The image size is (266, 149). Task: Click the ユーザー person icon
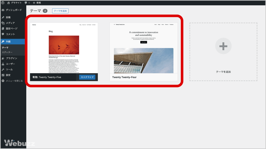3,64
